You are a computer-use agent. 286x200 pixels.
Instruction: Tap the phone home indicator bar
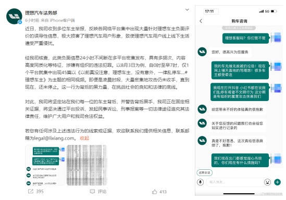pyautogui.click(x=239, y=194)
